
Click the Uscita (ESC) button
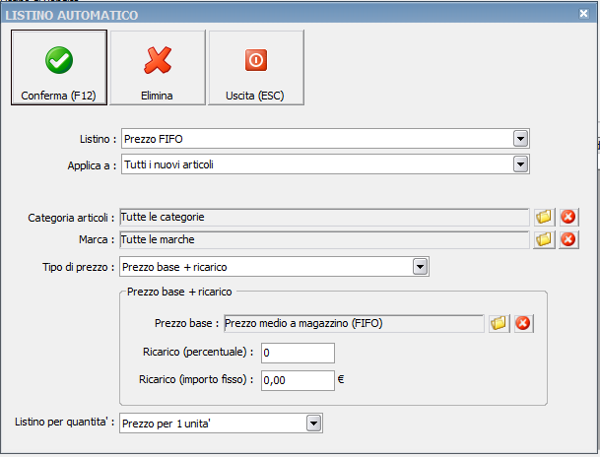point(255,67)
